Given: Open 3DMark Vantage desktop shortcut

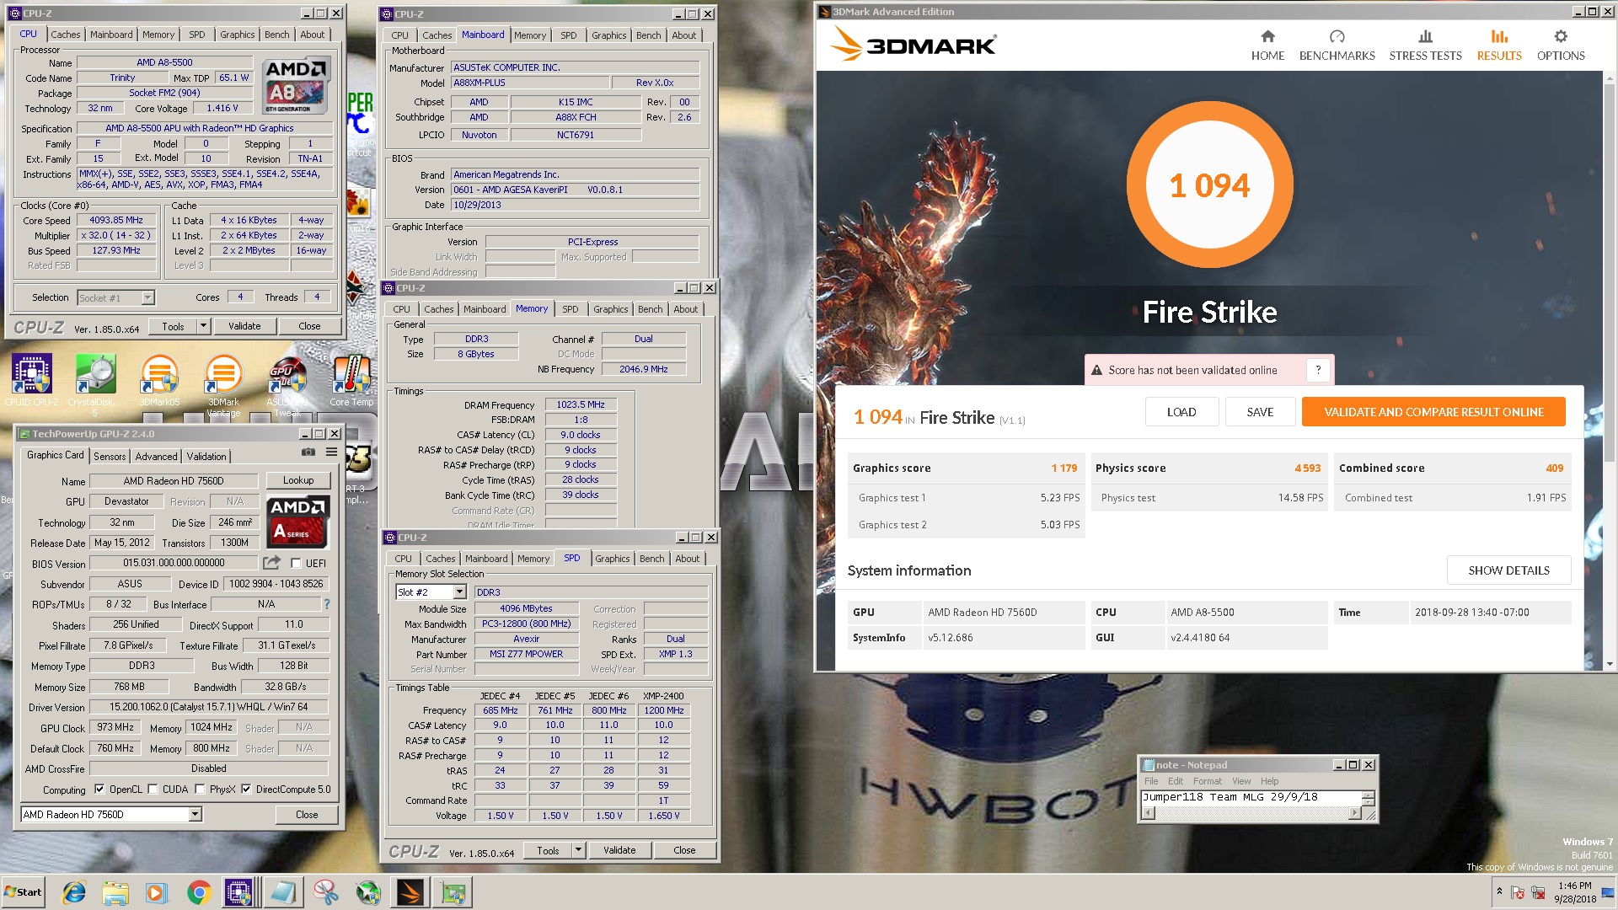Looking at the screenshot, I should pyautogui.click(x=223, y=385).
